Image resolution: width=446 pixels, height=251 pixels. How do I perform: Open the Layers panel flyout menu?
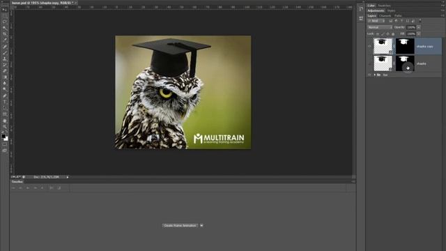443,15
